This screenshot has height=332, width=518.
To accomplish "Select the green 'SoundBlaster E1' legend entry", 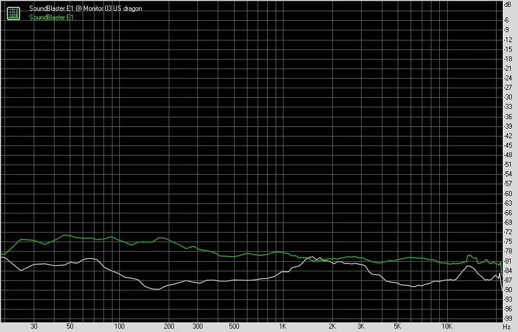I will (51, 17).
